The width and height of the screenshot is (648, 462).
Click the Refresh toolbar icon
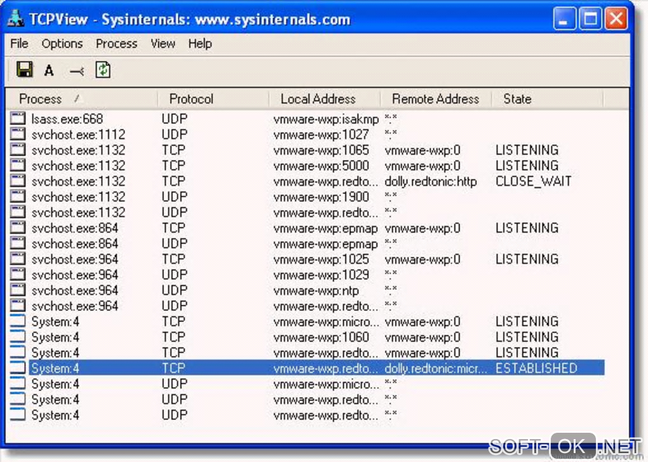(103, 69)
